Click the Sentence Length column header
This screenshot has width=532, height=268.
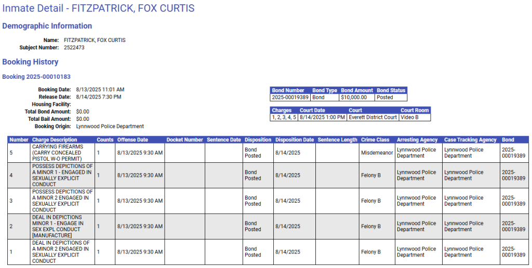[x=337, y=140]
